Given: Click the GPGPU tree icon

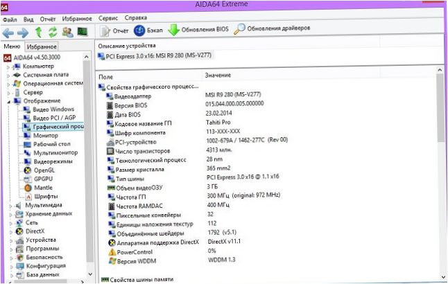Looking at the screenshot, I should 28,179.
